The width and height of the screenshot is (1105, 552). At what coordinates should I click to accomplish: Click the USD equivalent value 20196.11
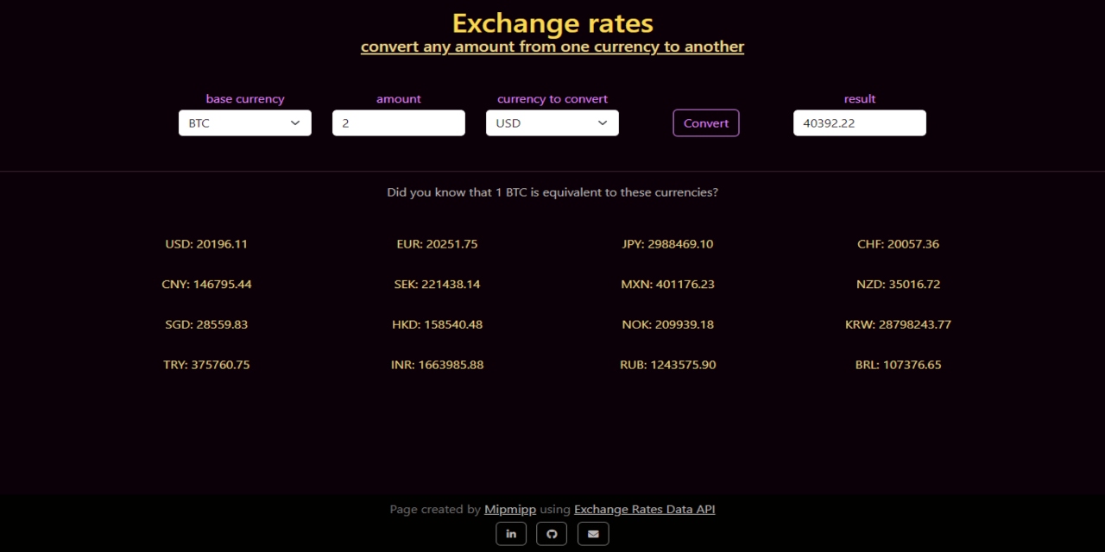point(206,244)
